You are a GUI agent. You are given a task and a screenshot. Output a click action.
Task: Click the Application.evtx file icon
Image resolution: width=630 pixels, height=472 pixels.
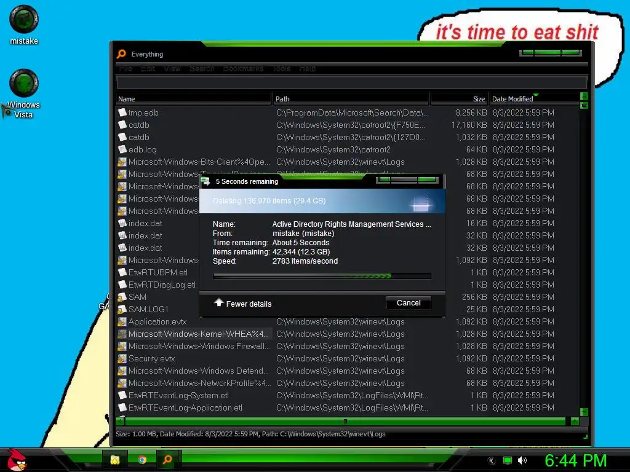click(x=122, y=321)
